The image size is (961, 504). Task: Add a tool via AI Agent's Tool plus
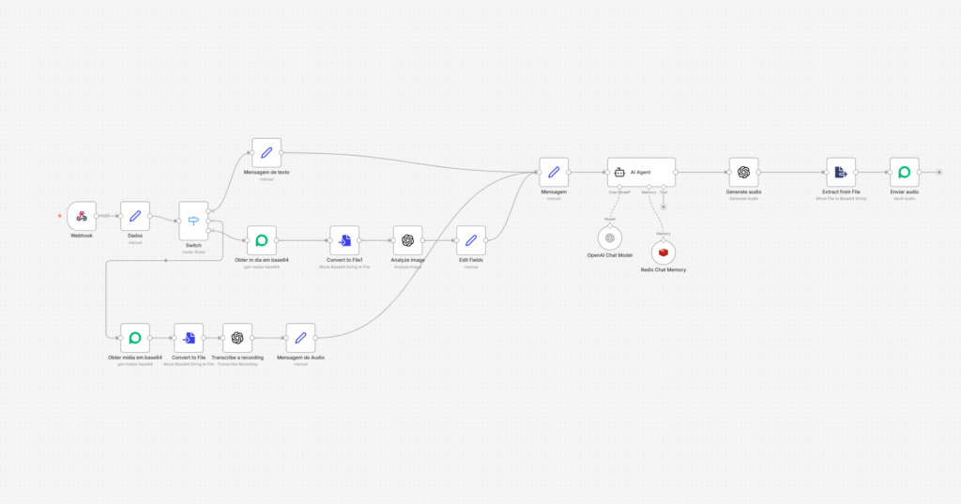pos(664,206)
